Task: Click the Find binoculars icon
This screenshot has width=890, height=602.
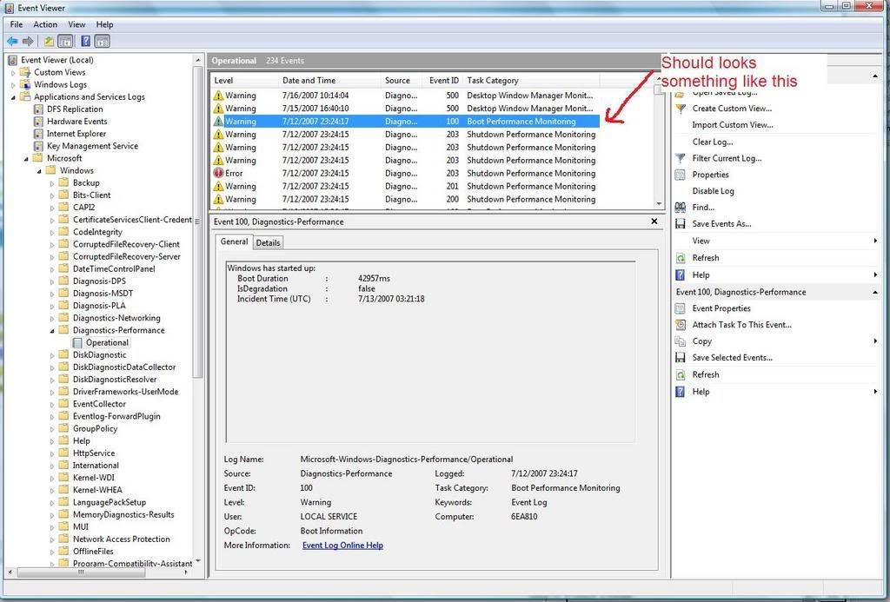Action: (x=681, y=208)
